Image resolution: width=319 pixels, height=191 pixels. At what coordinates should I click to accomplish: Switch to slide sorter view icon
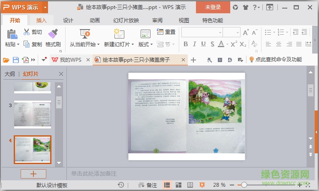[178, 185]
